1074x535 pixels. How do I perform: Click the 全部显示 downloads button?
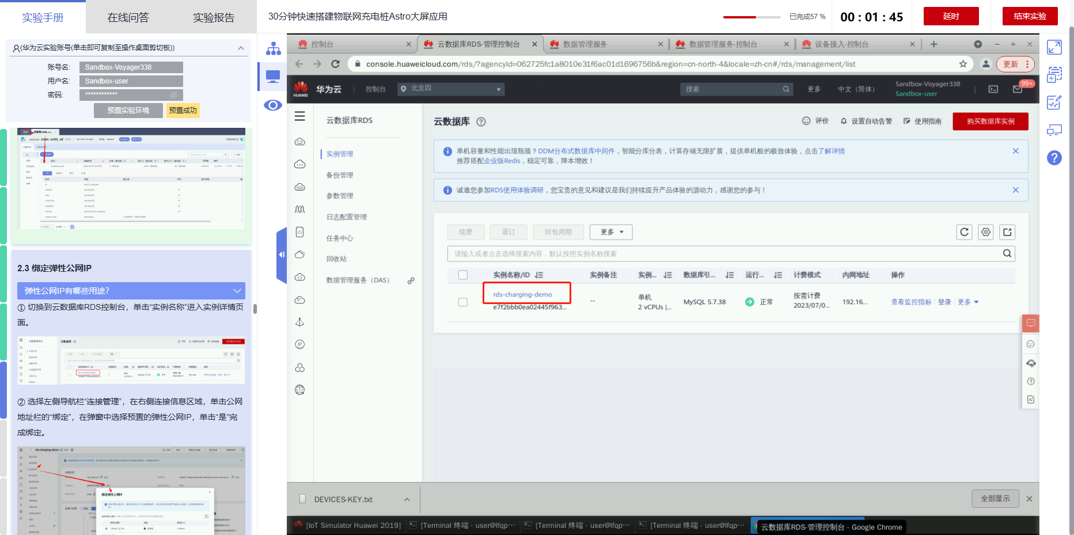[x=995, y=499]
